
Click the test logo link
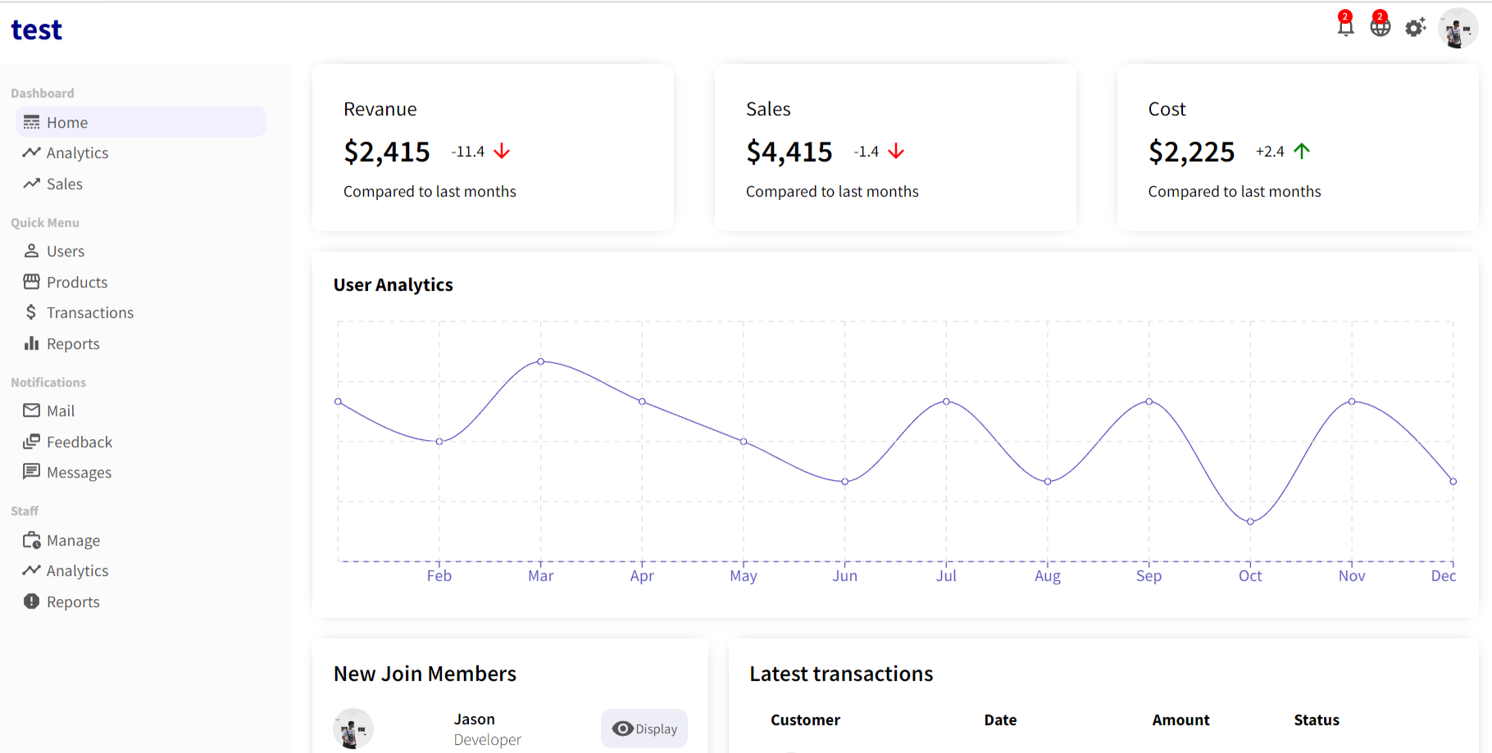click(x=36, y=29)
